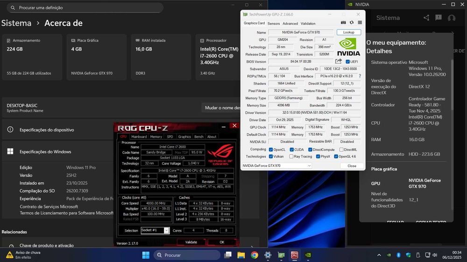Image resolution: width=467 pixels, height=262 pixels.
Task: Switch to the Validation tab in GPU-Z
Action: tap(308, 23)
